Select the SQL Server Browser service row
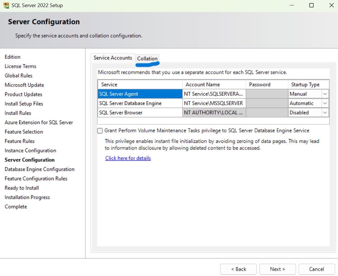Viewport: 338px width, 276px height. tap(140, 112)
